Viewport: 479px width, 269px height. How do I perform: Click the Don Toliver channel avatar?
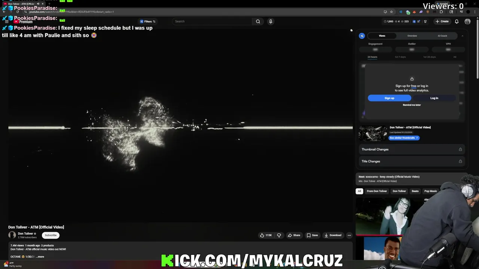(x=12, y=235)
